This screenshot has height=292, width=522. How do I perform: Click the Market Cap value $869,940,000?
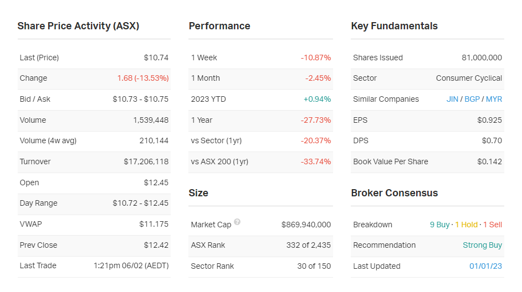(x=306, y=225)
